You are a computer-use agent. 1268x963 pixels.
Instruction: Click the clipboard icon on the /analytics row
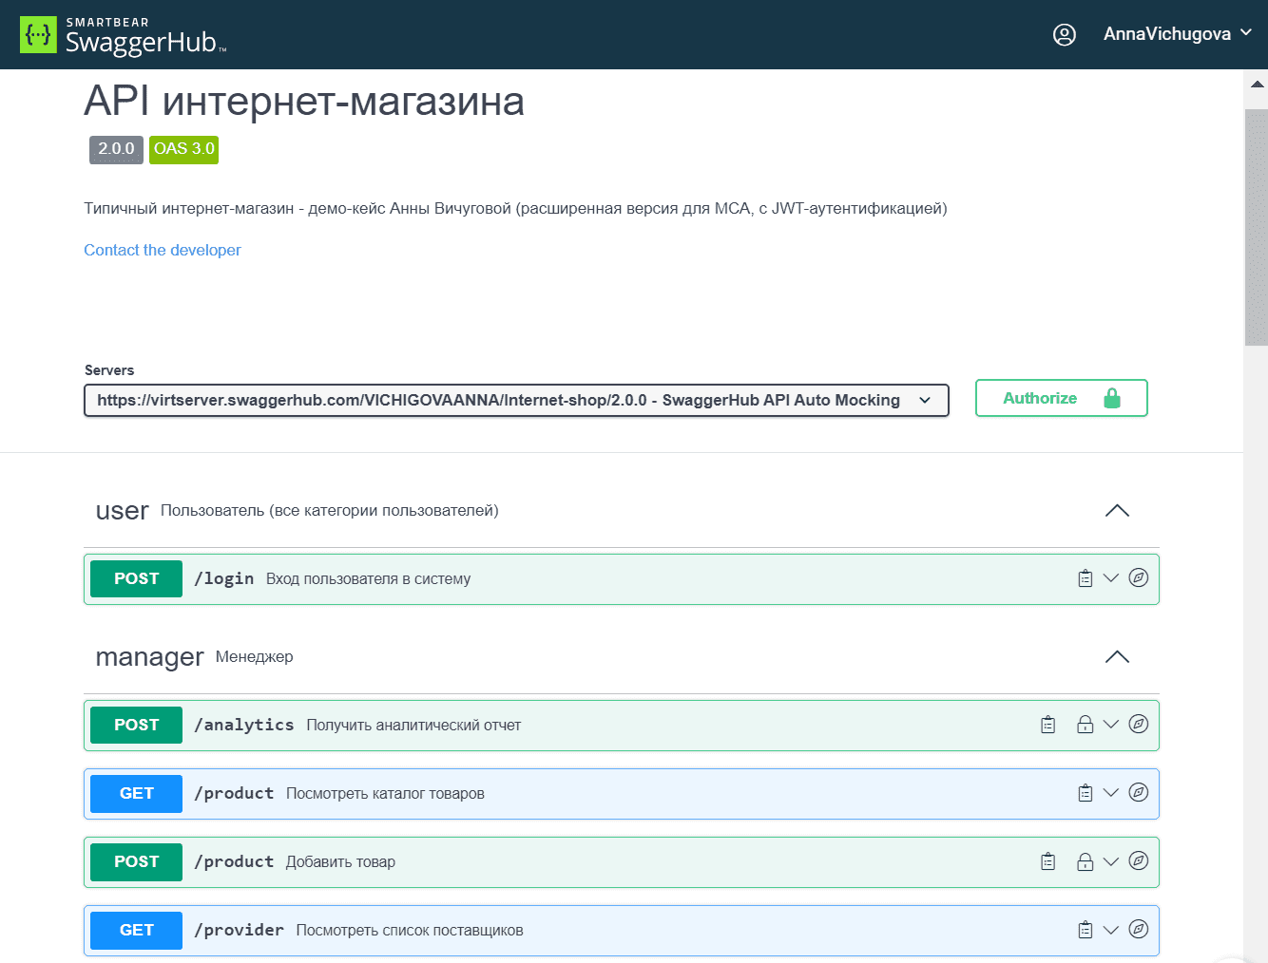[1047, 725]
